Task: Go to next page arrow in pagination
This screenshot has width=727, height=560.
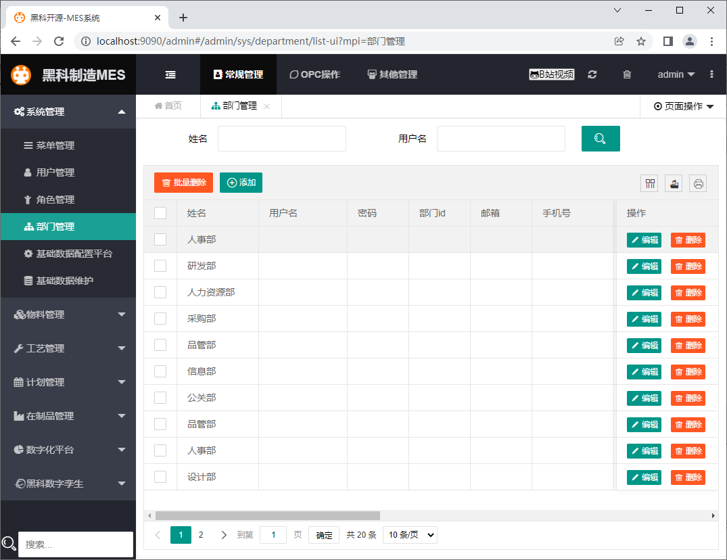Action: pos(224,535)
